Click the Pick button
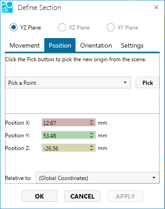The width and height of the screenshot is (165, 209). pyautogui.click(x=147, y=83)
